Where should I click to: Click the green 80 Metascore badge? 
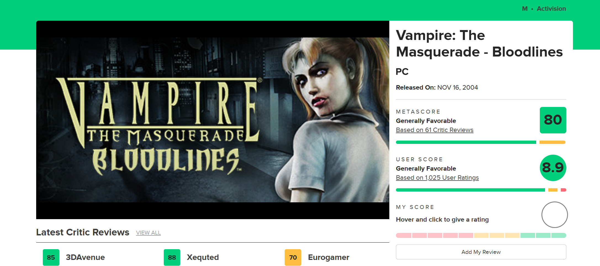tap(553, 120)
